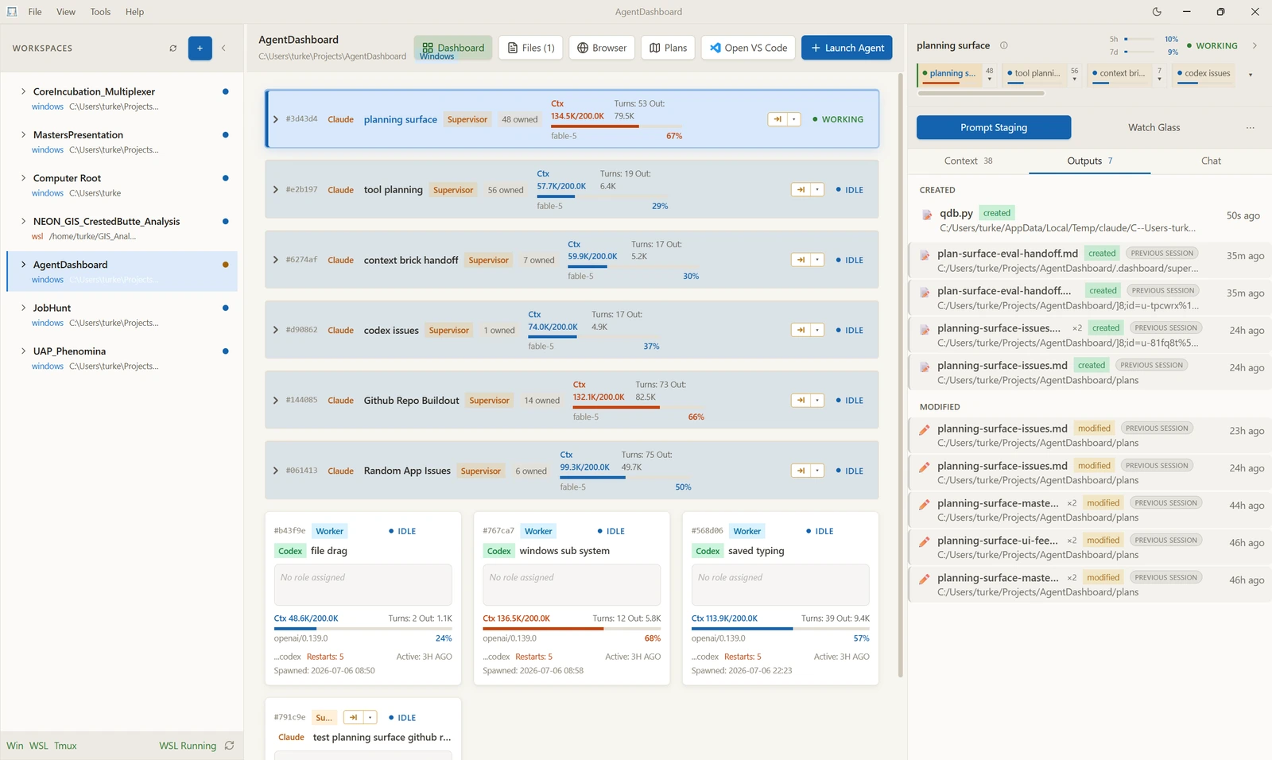Click the info icon beside planning surface title
The image size is (1272, 760).
coord(1004,45)
